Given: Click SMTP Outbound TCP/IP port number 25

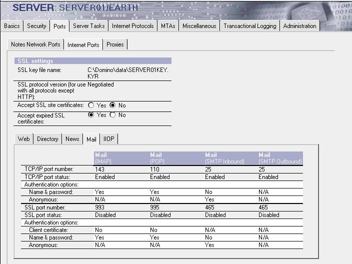Looking at the screenshot, I should [x=262, y=169].
